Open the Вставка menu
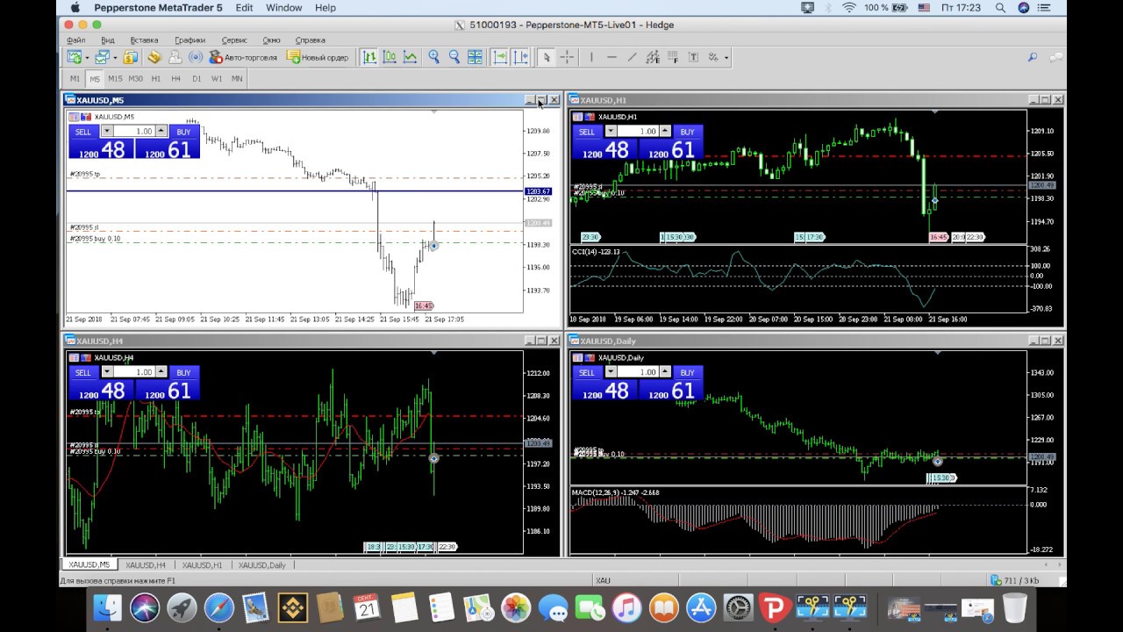The width and height of the screenshot is (1123, 632). [144, 40]
